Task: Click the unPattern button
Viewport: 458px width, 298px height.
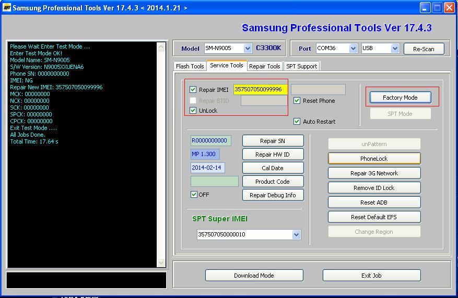Action: (x=374, y=144)
